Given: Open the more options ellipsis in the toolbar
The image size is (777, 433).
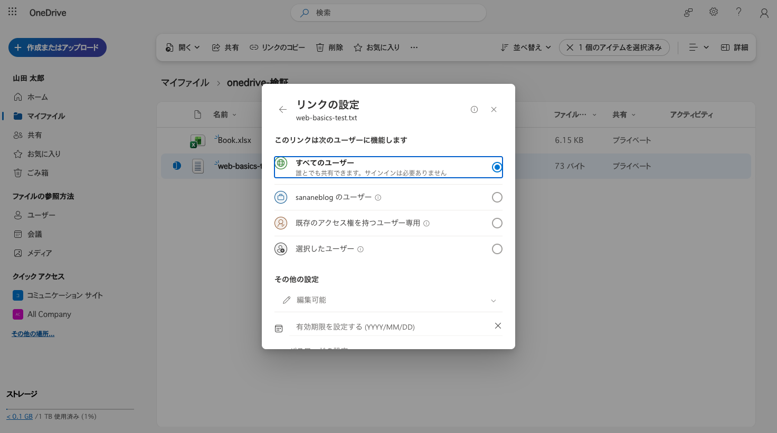Looking at the screenshot, I should (x=414, y=47).
